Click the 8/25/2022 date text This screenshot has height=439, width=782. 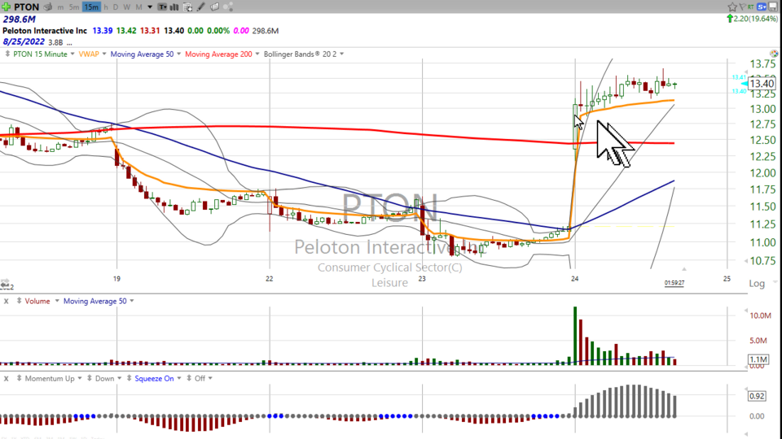click(x=24, y=41)
